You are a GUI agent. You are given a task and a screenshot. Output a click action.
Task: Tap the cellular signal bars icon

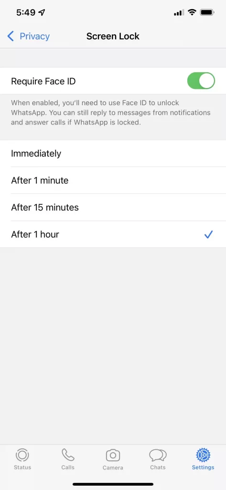point(179,13)
